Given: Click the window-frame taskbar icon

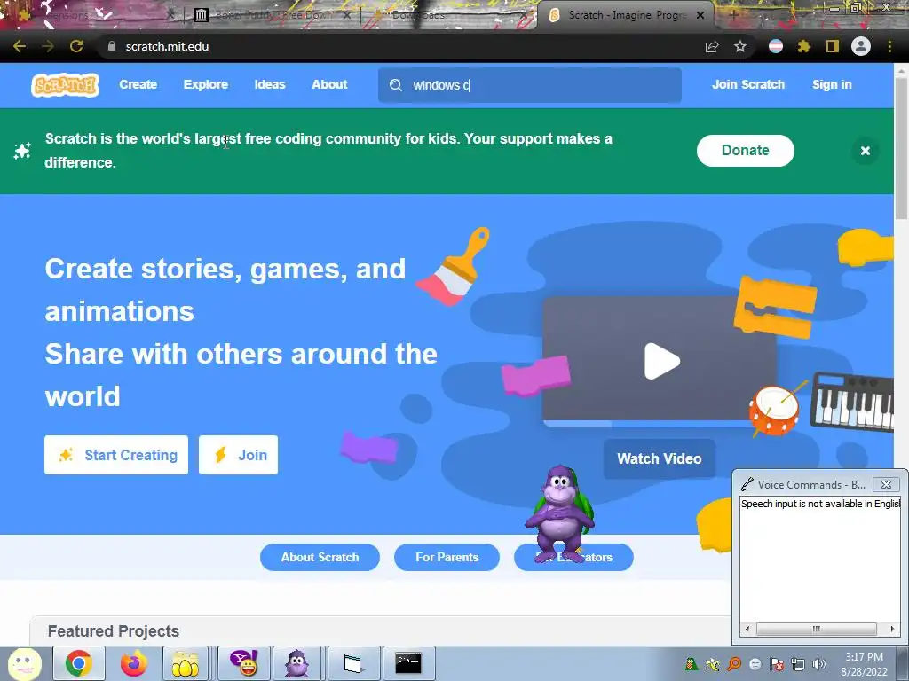Looking at the screenshot, I should tap(352, 663).
